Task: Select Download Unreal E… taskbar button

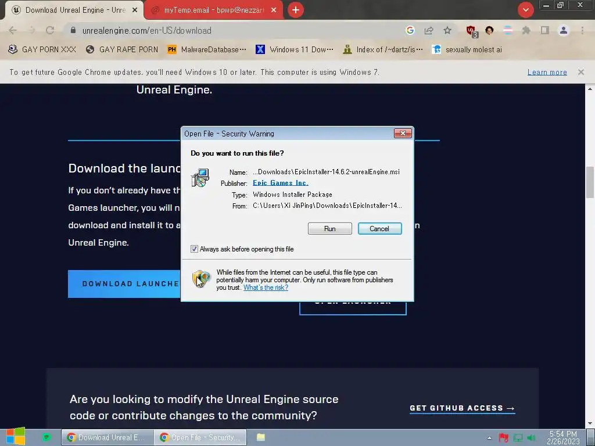Action: click(x=107, y=437)
